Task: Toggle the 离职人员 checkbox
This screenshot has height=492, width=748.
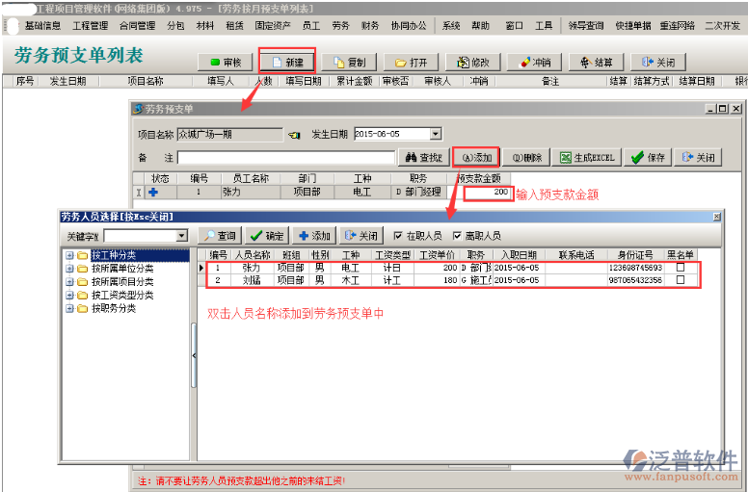Action: coord(458,236)
